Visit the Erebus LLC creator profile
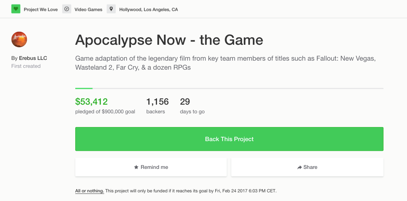This screenshot has width=407, height=201. 33,58
